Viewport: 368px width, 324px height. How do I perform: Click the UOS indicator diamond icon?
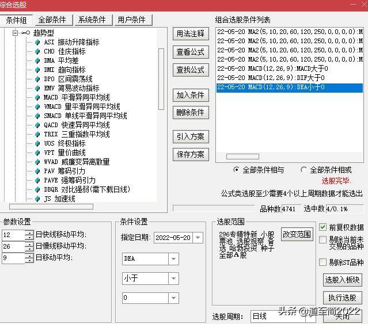[37, 143]
